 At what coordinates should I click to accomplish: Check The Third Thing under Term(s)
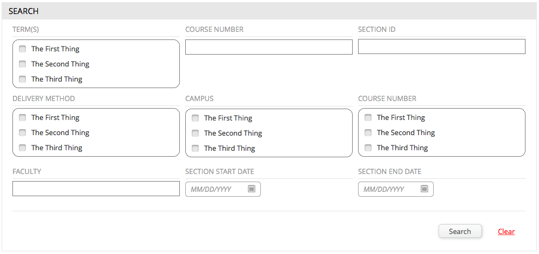(22, 79)
